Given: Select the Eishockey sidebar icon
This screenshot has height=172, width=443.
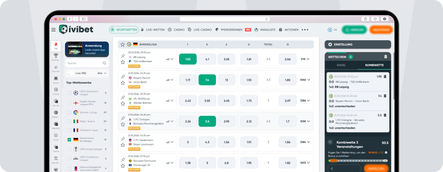Looking at the screenshot, I should [x=56, y=160].
